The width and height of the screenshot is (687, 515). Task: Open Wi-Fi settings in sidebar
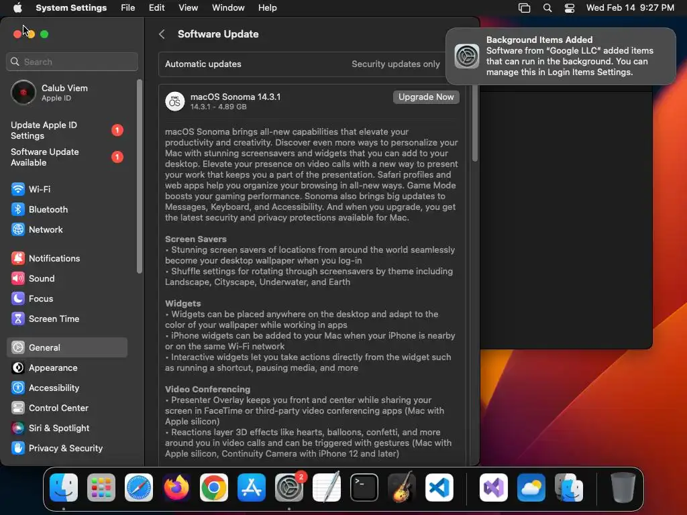pos(66,189)
